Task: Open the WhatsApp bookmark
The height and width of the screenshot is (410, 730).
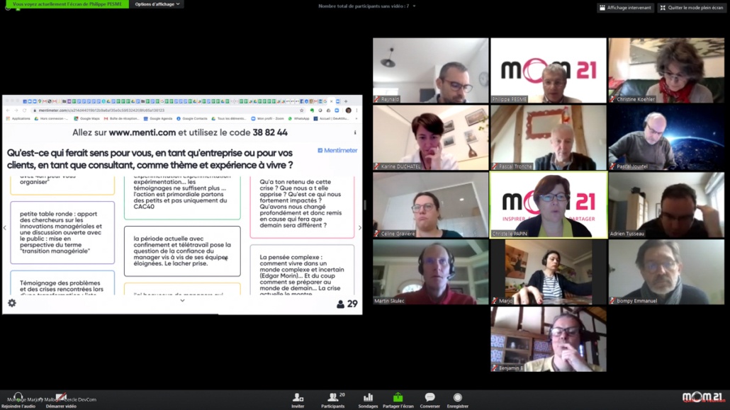Action: pos(298,119)
